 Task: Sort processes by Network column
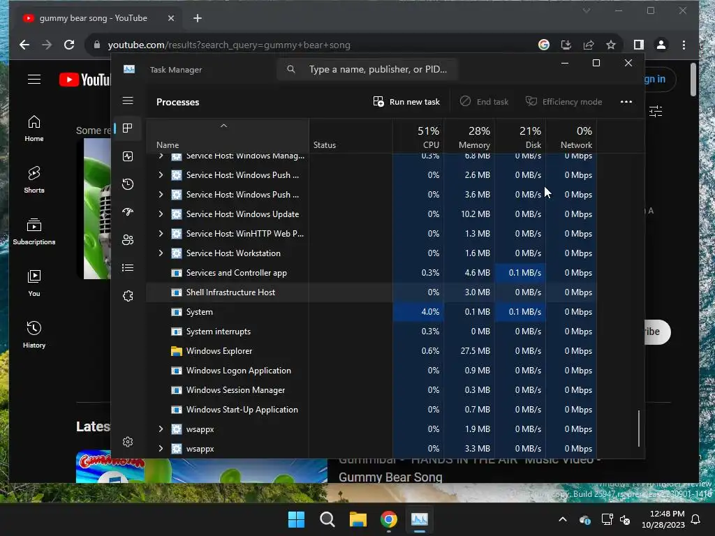(x=571, y=137)
